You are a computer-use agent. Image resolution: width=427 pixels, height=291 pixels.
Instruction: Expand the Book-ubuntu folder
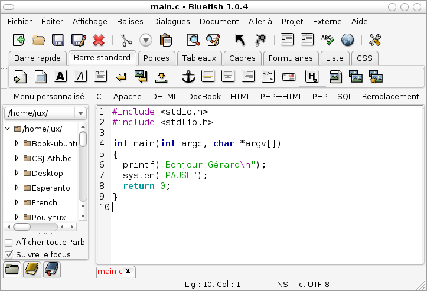coord(17,143)
